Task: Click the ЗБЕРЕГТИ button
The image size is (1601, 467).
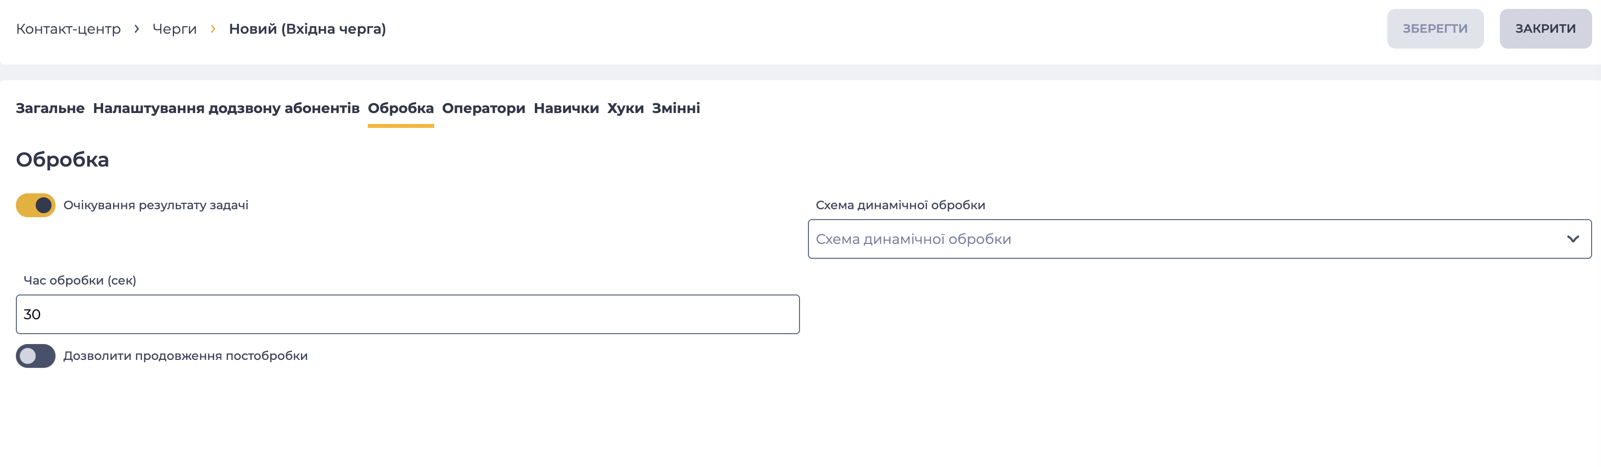Action: point(1435,29)
